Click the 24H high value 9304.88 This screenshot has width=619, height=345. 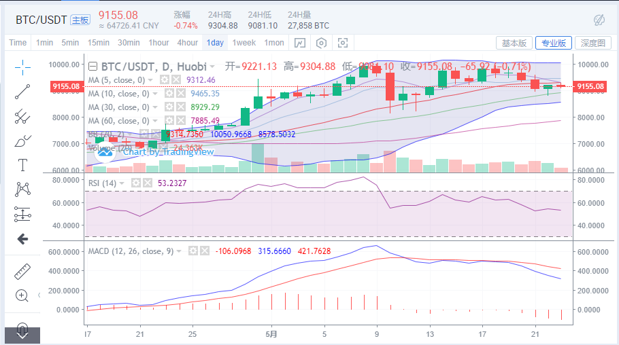point(222,26)
